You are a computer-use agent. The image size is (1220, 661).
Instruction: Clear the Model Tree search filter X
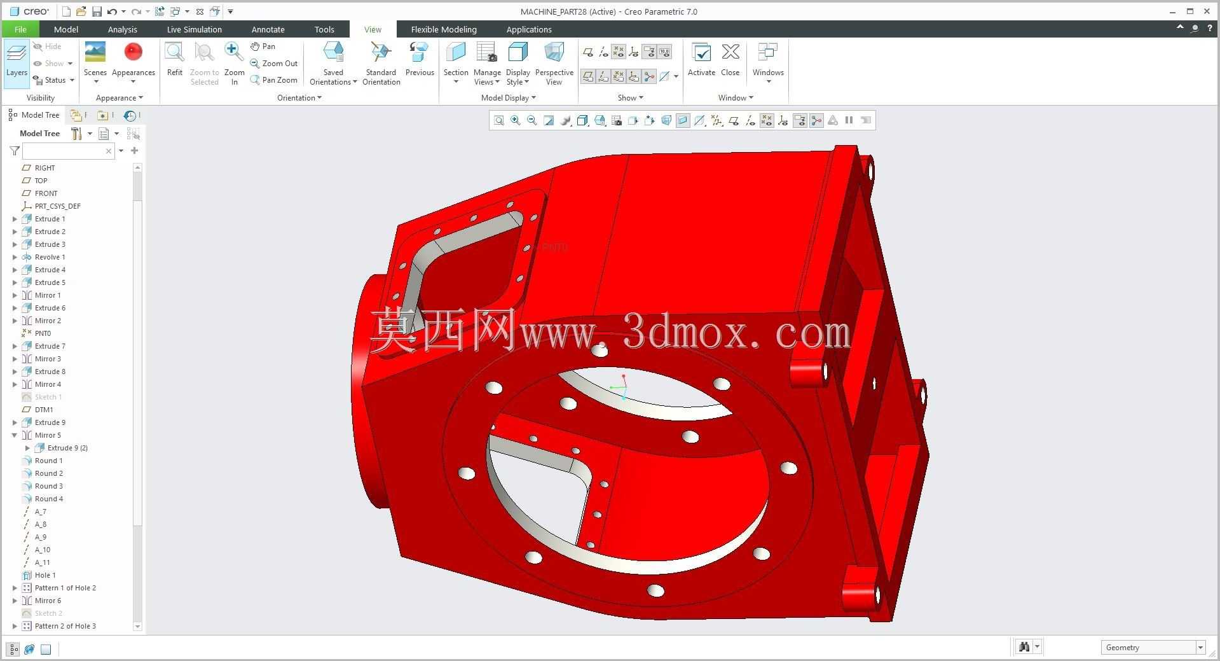click(x=109, y=151)
